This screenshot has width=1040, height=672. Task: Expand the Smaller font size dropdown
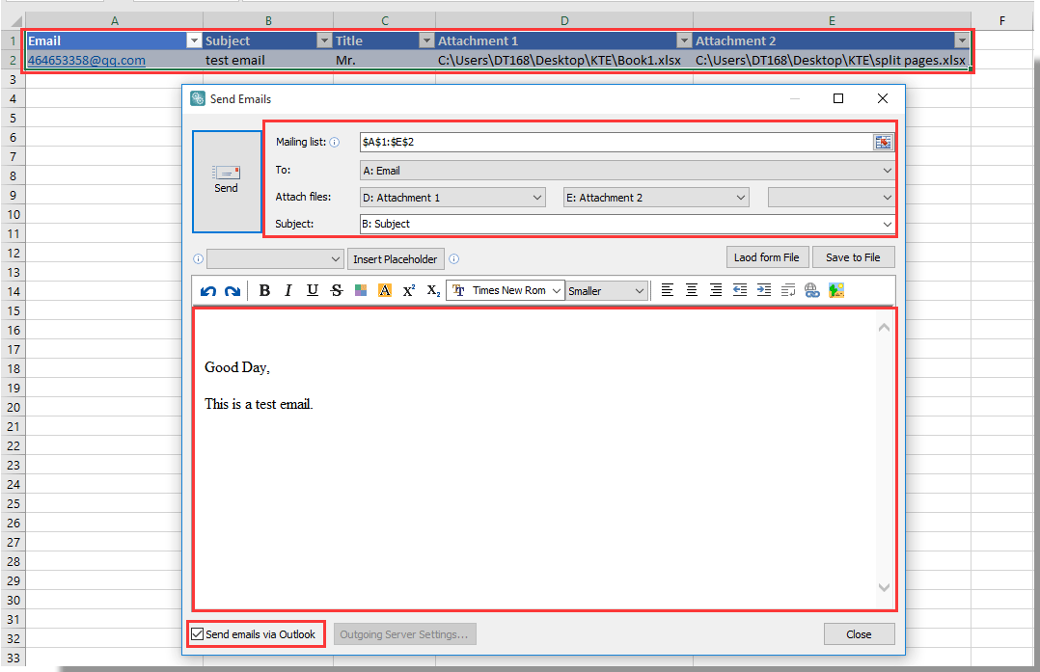(640, 290)
